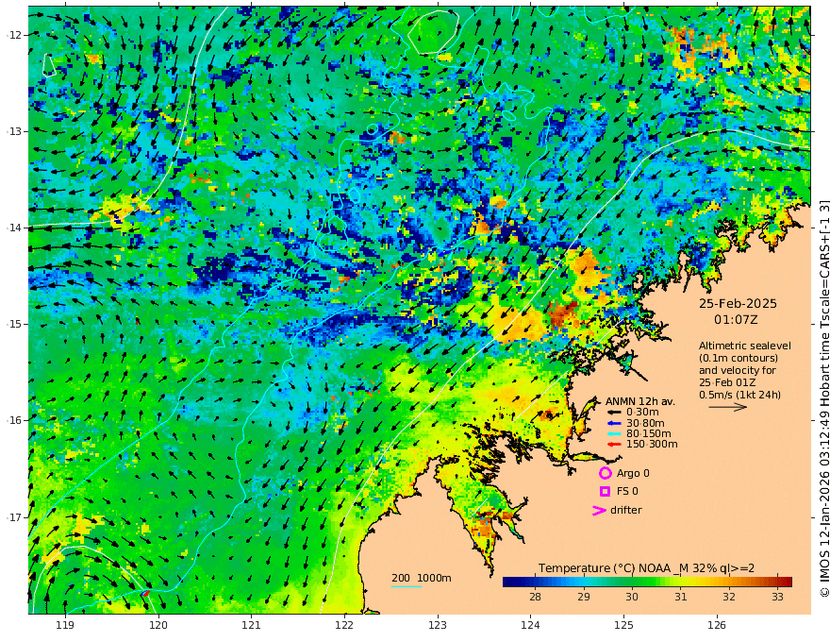The image size is (830, 642).
Task: Click the 80-150m depth label
Action: [649, 433]
